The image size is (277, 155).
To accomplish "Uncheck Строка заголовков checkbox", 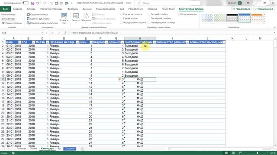I will [x=121, y=14].
